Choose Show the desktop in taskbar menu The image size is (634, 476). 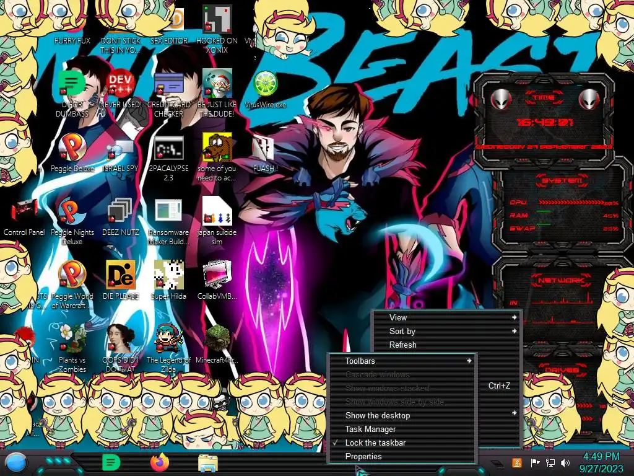[402, 416]
